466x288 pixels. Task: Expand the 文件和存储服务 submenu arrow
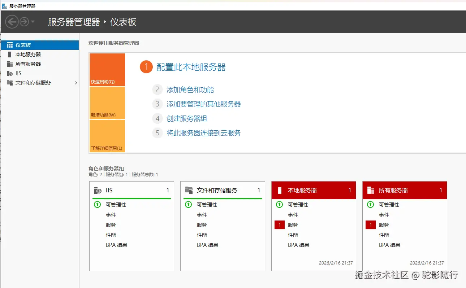(75, 83)
